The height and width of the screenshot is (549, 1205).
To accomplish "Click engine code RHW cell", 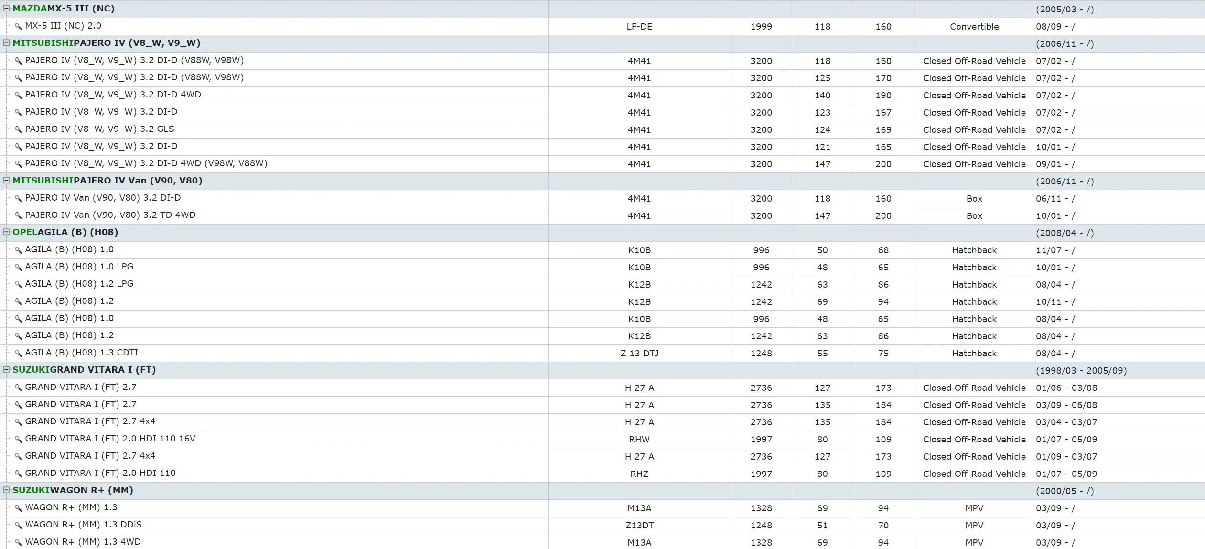I will (639, 440).
